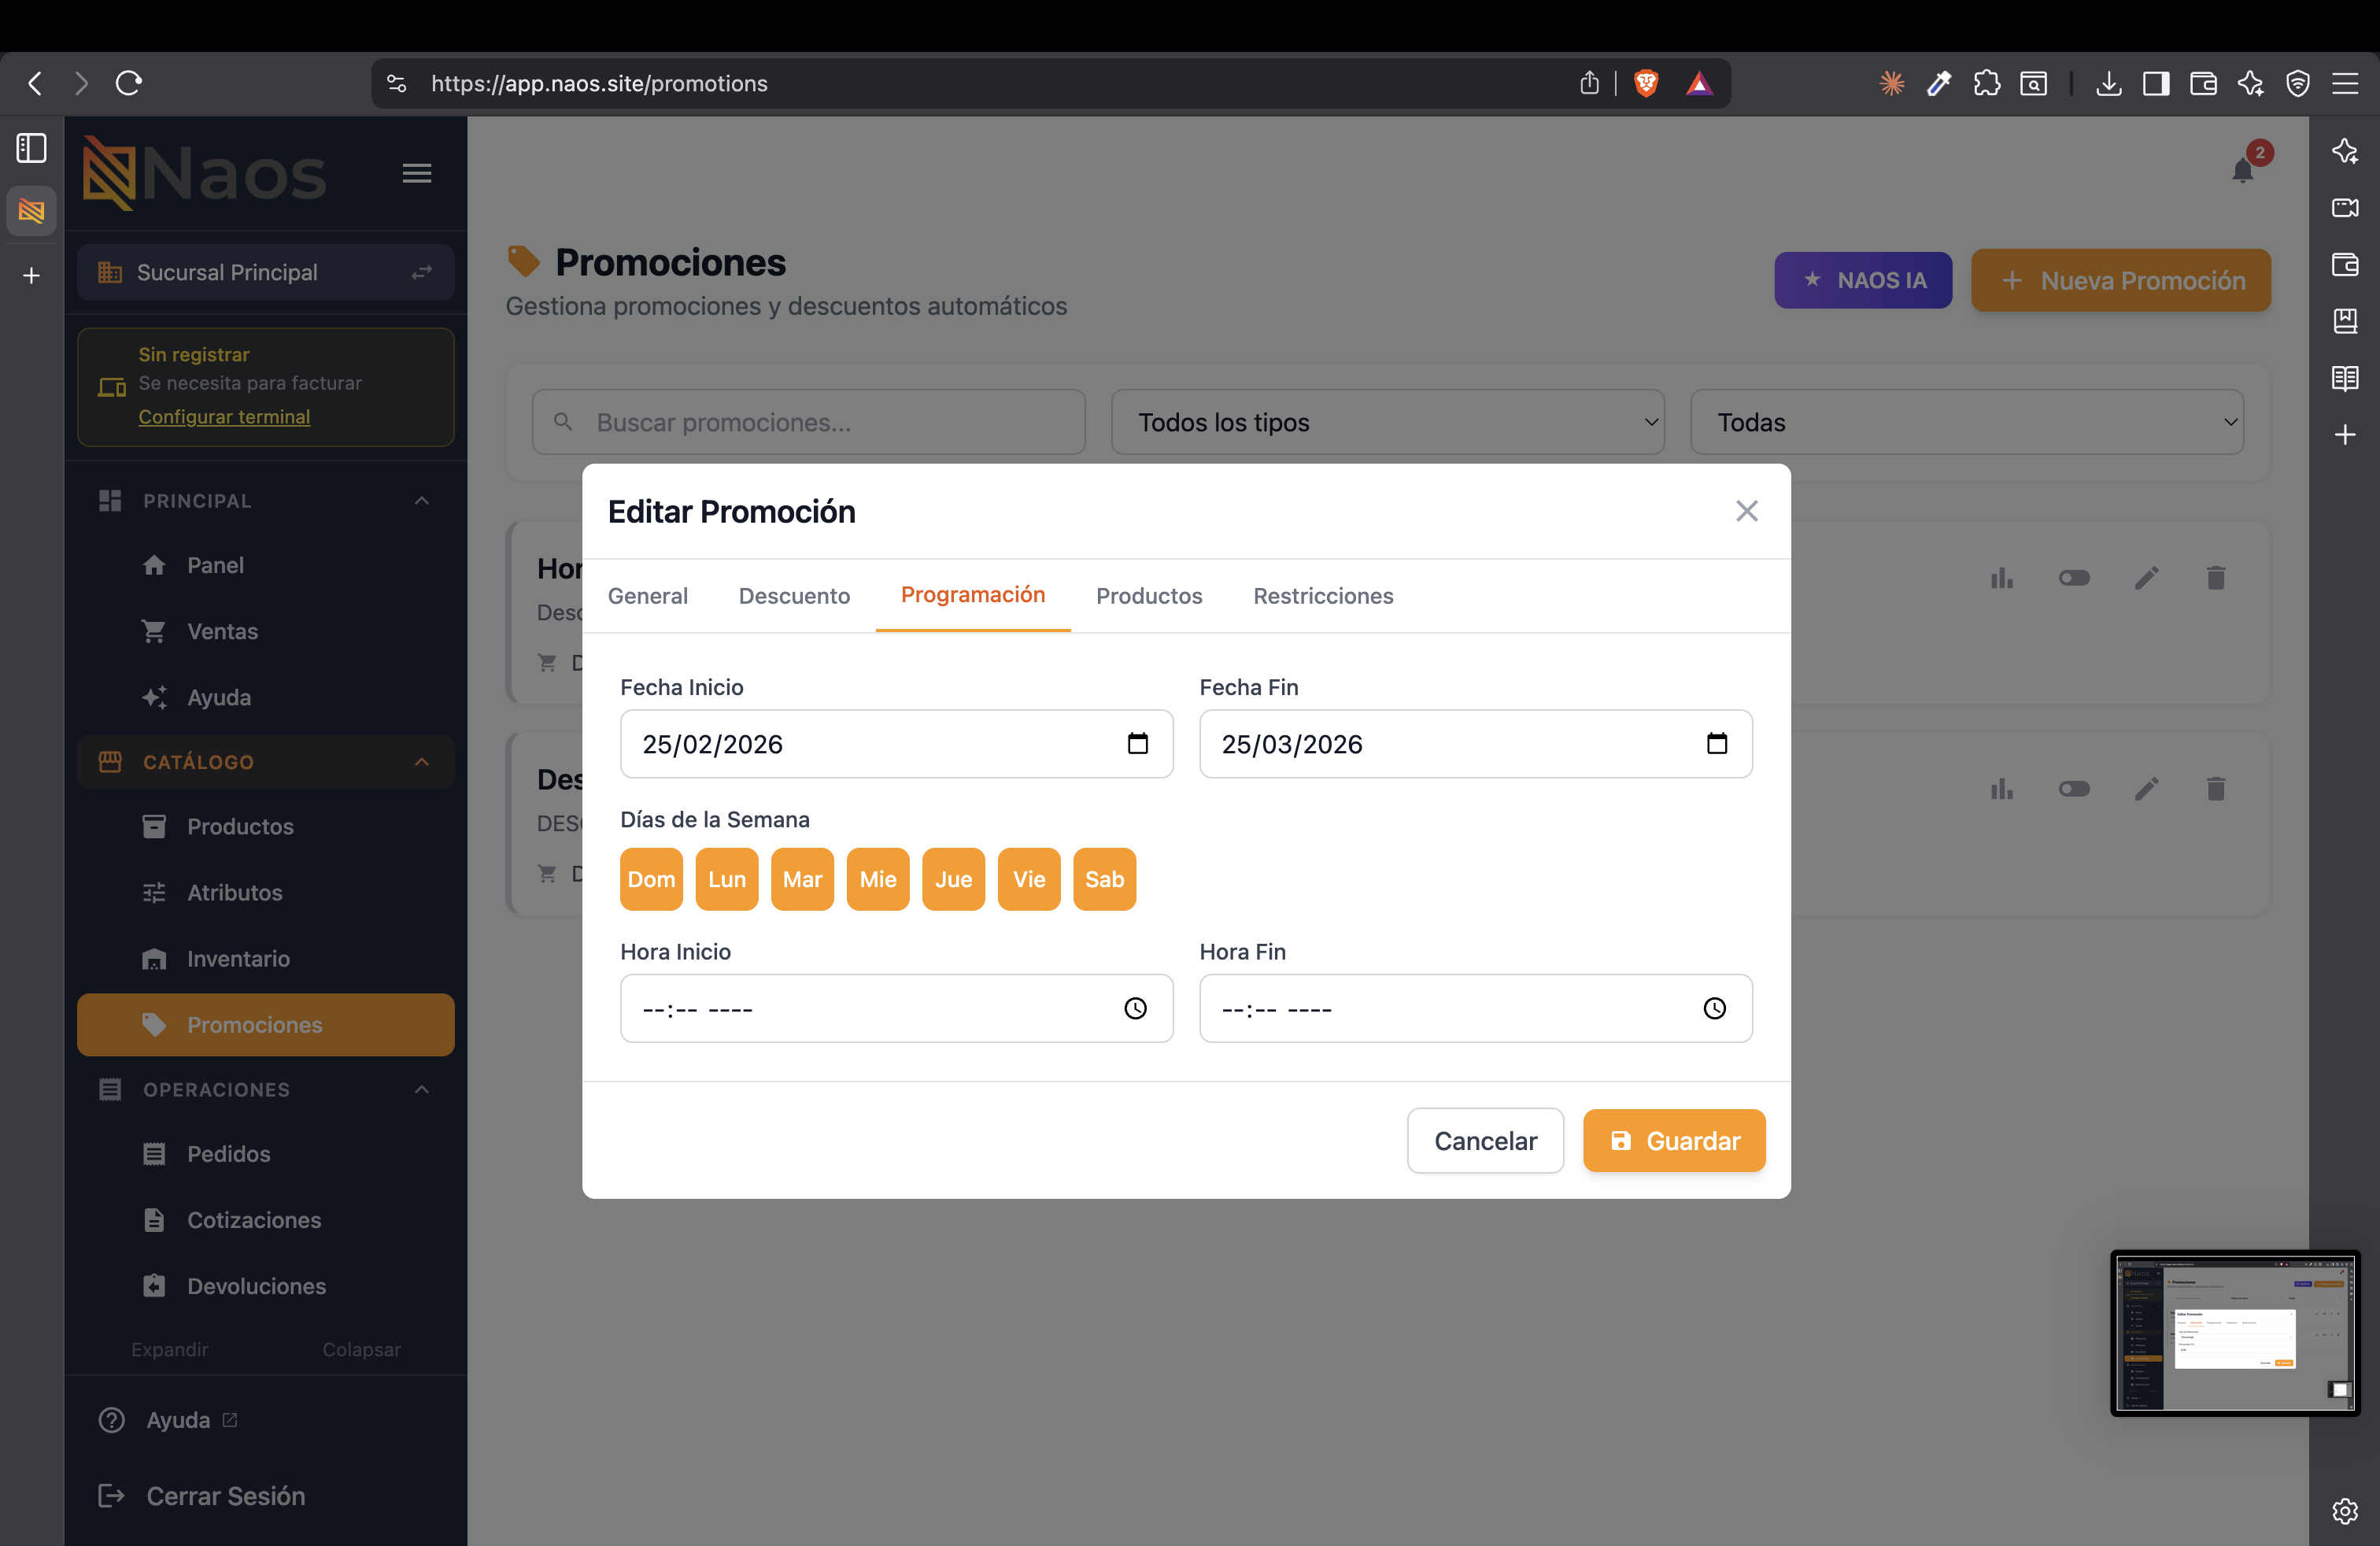Open the Hora Inicio clock picker
Image resolution: width=2380 pixels, height=1546 pixels.
pyautogui.click(x=1135, y=1008)
